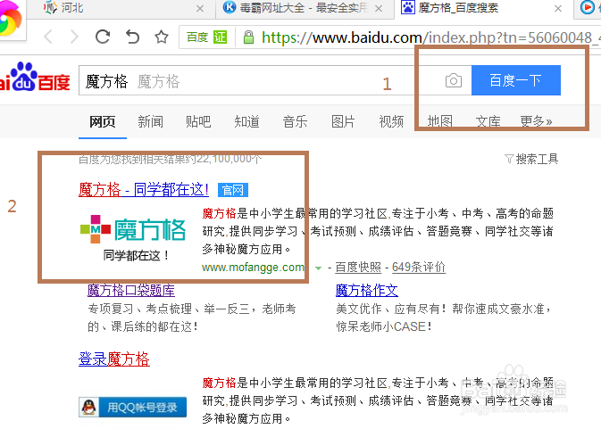Viewport: 601px width, 429px height.
Task: Click the 魔方格 logo thumbnail
Action: 133,236
